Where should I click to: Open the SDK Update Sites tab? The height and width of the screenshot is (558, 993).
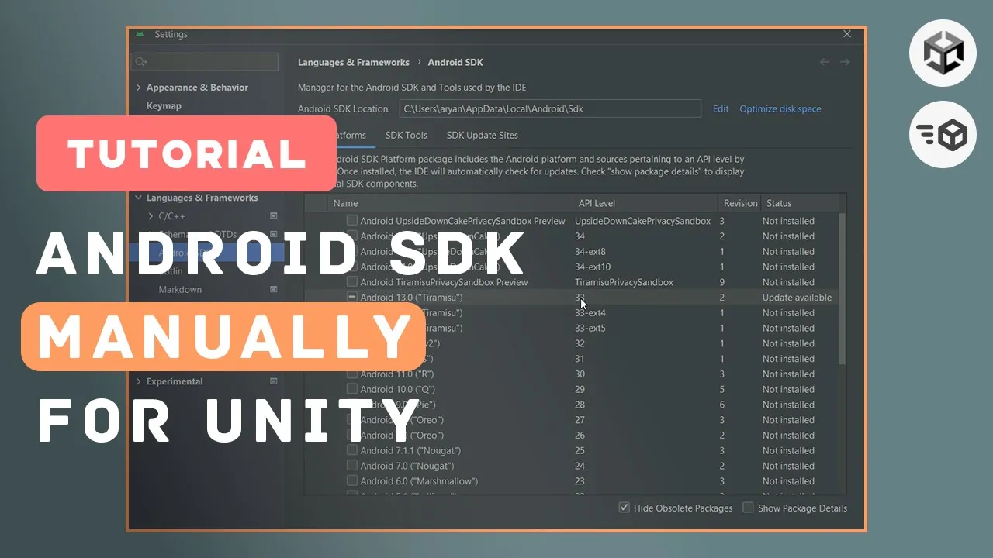(482, 135)
